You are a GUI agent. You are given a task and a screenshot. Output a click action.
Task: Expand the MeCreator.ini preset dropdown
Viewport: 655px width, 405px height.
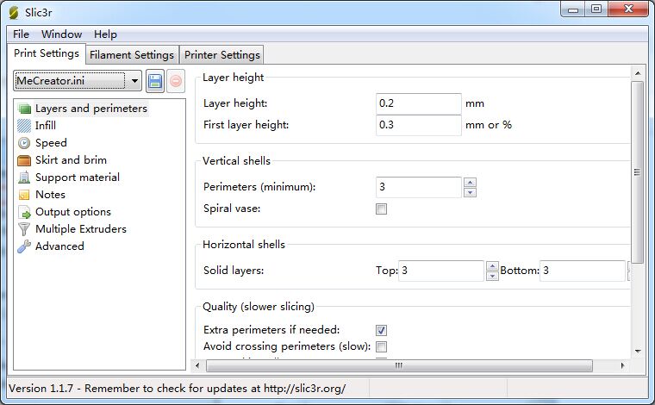[134, 81]
